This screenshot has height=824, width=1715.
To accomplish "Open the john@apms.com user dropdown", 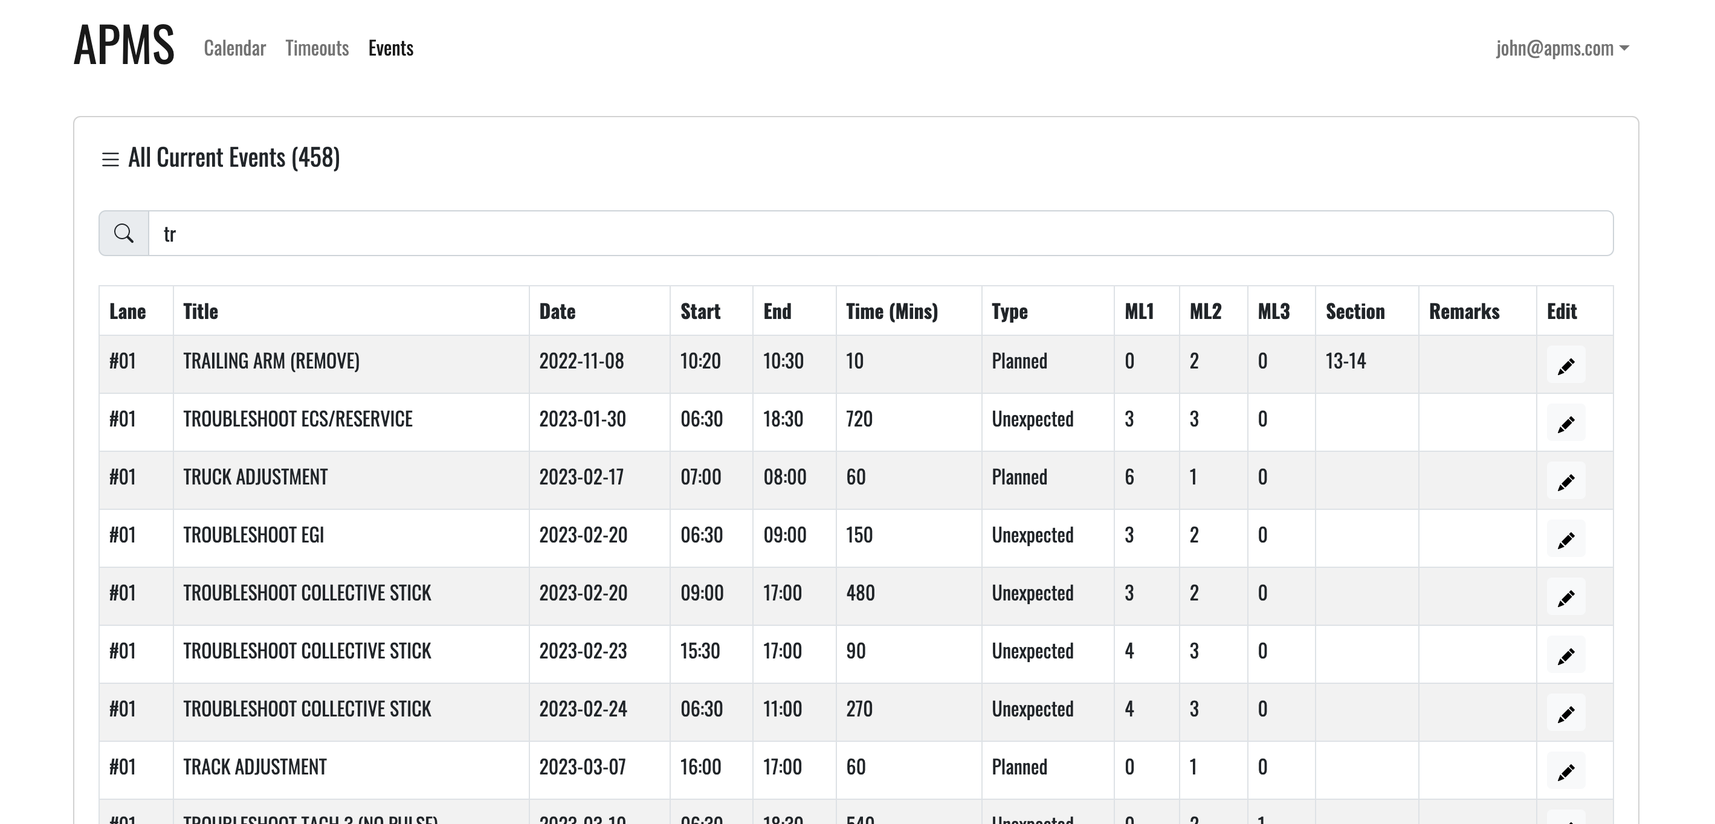I will (x=1562, y=48).
